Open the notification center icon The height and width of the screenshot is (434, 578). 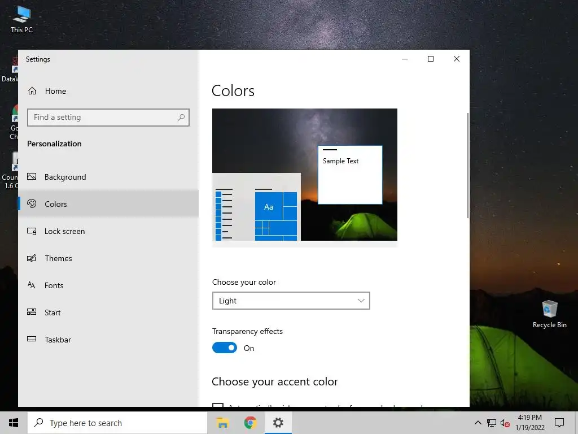click(x=559, y=423)
